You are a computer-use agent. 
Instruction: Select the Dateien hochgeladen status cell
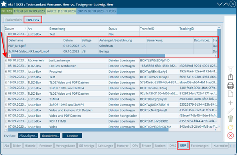124,116
